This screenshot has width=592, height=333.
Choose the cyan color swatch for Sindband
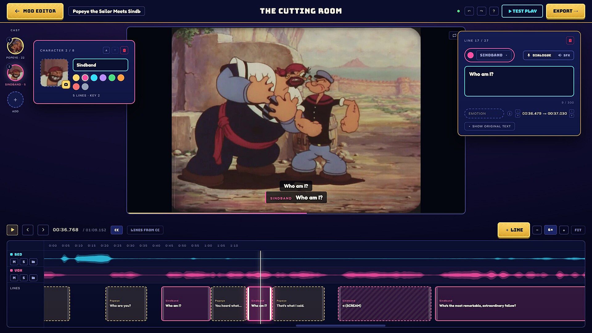[94, 78]
